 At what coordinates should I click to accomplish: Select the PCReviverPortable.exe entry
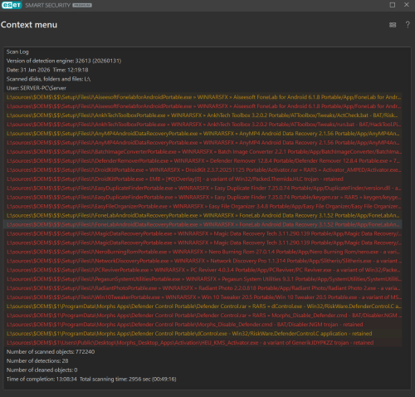pyautogui.click(x=203, y=270)
